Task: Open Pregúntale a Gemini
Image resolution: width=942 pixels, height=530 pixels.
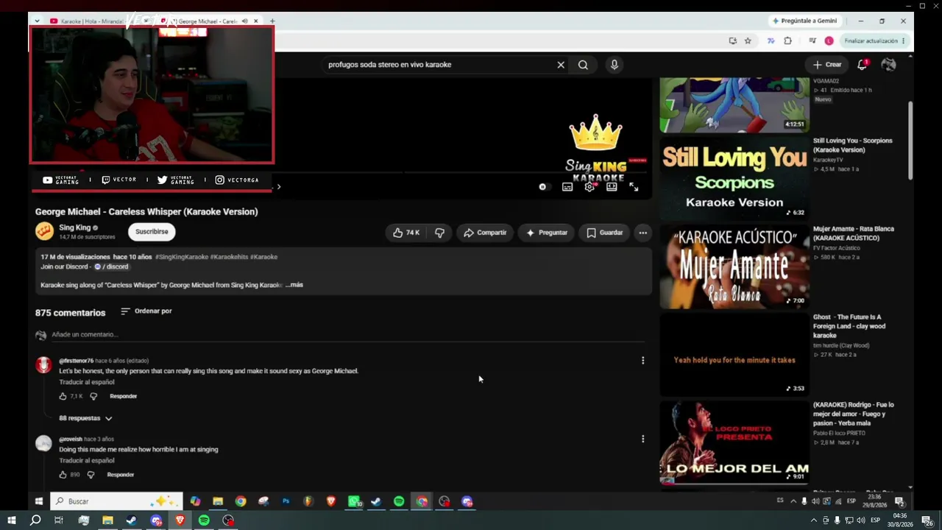Action: pos(804,21)
